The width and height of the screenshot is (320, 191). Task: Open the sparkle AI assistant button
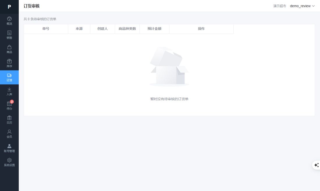316,165
